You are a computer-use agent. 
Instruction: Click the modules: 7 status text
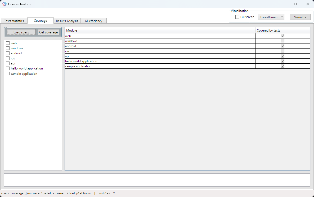(x=107, y=193)
